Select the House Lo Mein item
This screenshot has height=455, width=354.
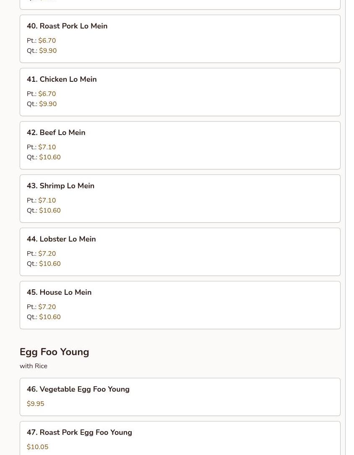click(65, 292)
